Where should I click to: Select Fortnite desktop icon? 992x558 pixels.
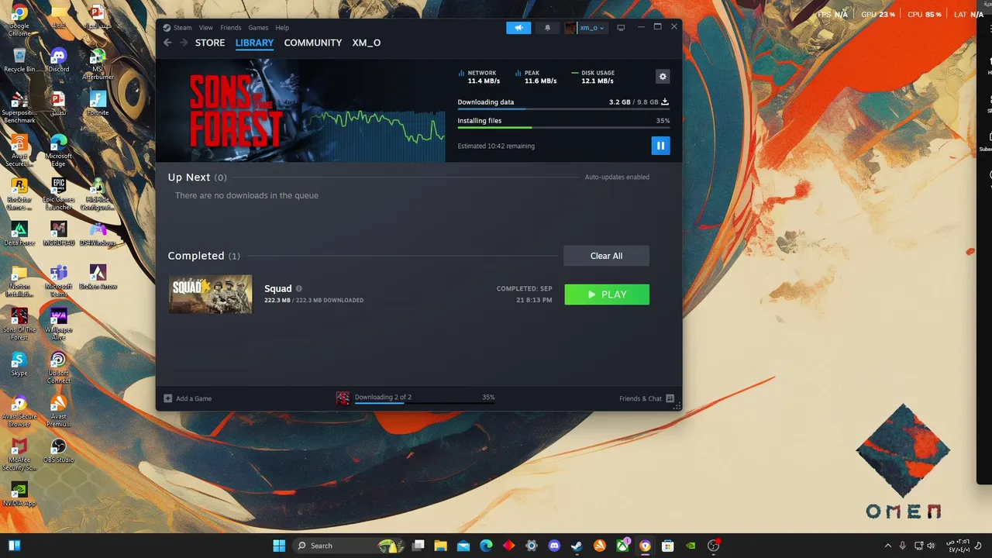click(x=98, y=104)
